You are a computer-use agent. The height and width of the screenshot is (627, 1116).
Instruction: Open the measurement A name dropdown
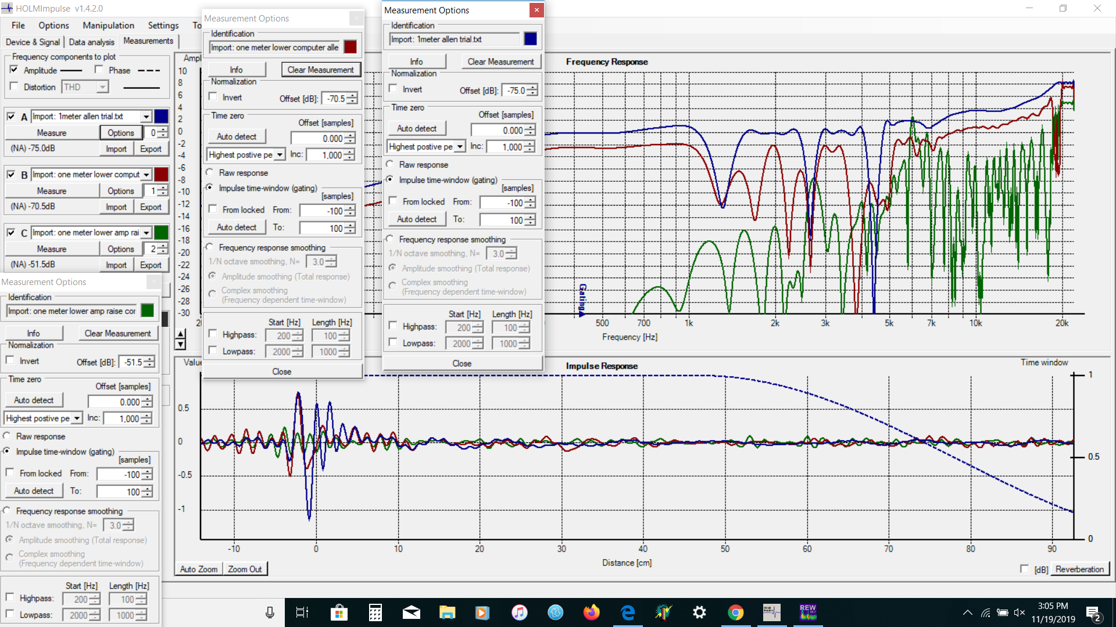(146, 117)
